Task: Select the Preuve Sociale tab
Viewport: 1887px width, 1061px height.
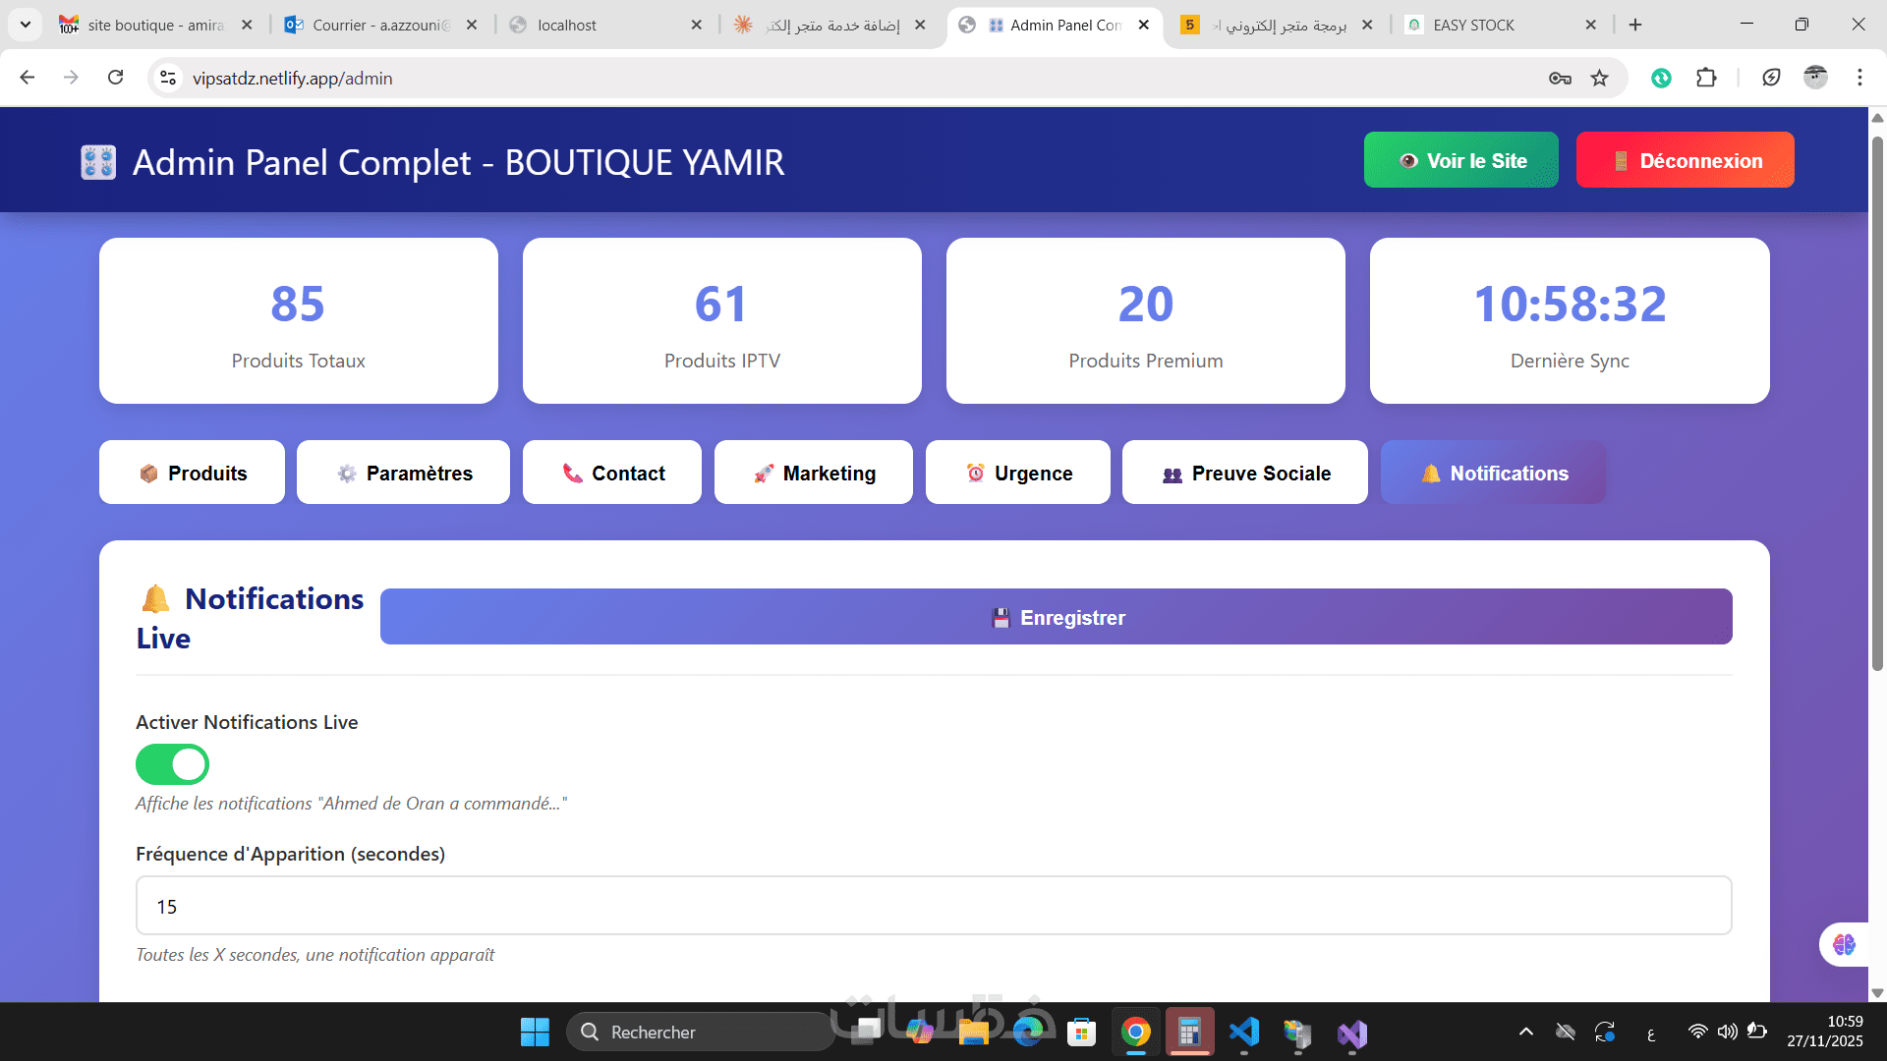Action: coord(1245,473)
